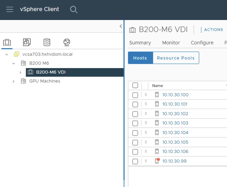Open host link 10.10.30.106
Screen dimensions: 227x187
175,152
